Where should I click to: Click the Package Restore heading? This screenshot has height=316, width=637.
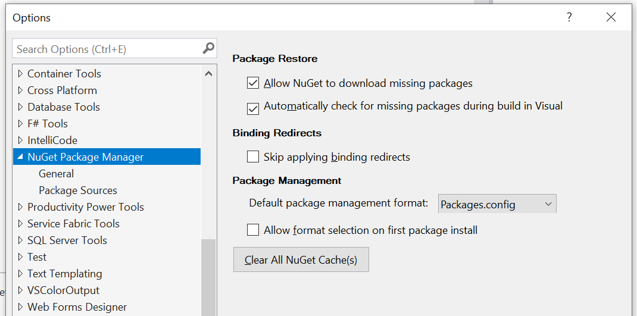tap(275, 58)
